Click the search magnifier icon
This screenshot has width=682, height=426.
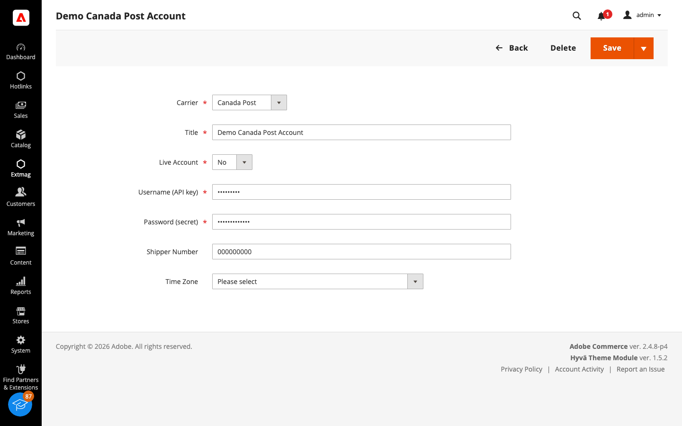[x=576, y=16]
